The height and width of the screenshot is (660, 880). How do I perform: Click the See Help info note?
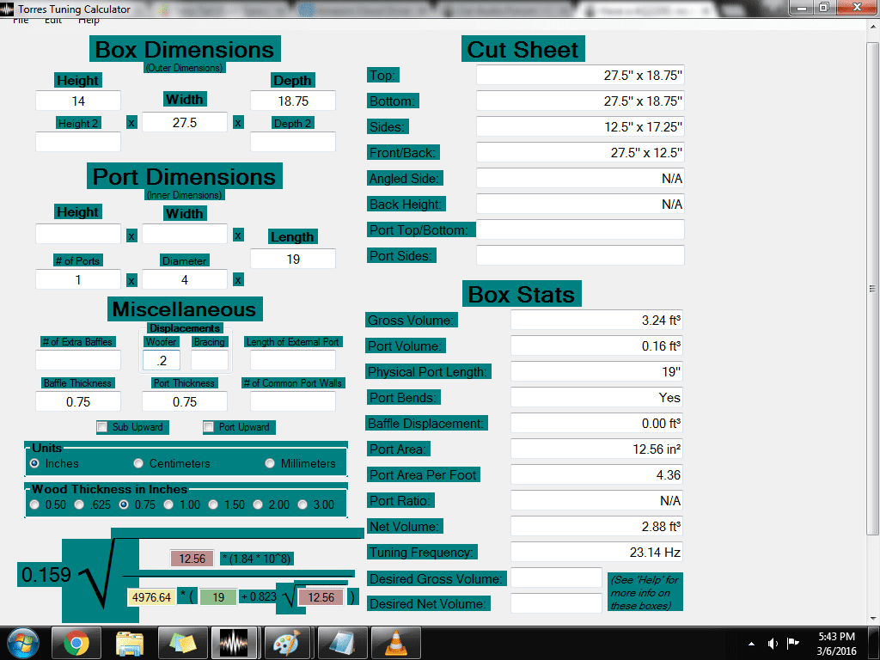(x=645, y=592)
